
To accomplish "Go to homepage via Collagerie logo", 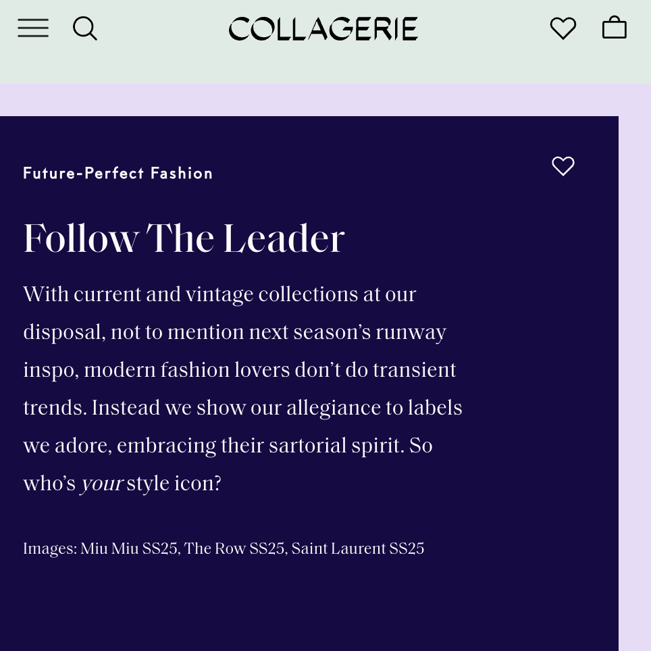I will [323, 29].
